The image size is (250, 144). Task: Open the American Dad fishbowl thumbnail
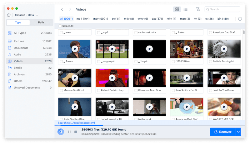tap(187, 107)
